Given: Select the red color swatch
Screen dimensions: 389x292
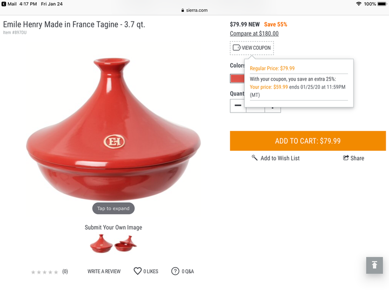Looking at the screenshot, I should coord(237,78).
